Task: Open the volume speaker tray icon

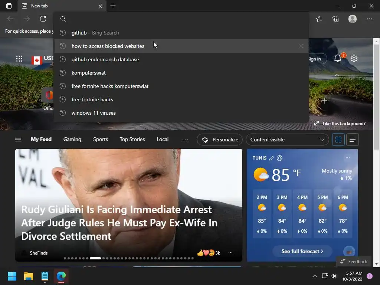Action: point(334,276)
